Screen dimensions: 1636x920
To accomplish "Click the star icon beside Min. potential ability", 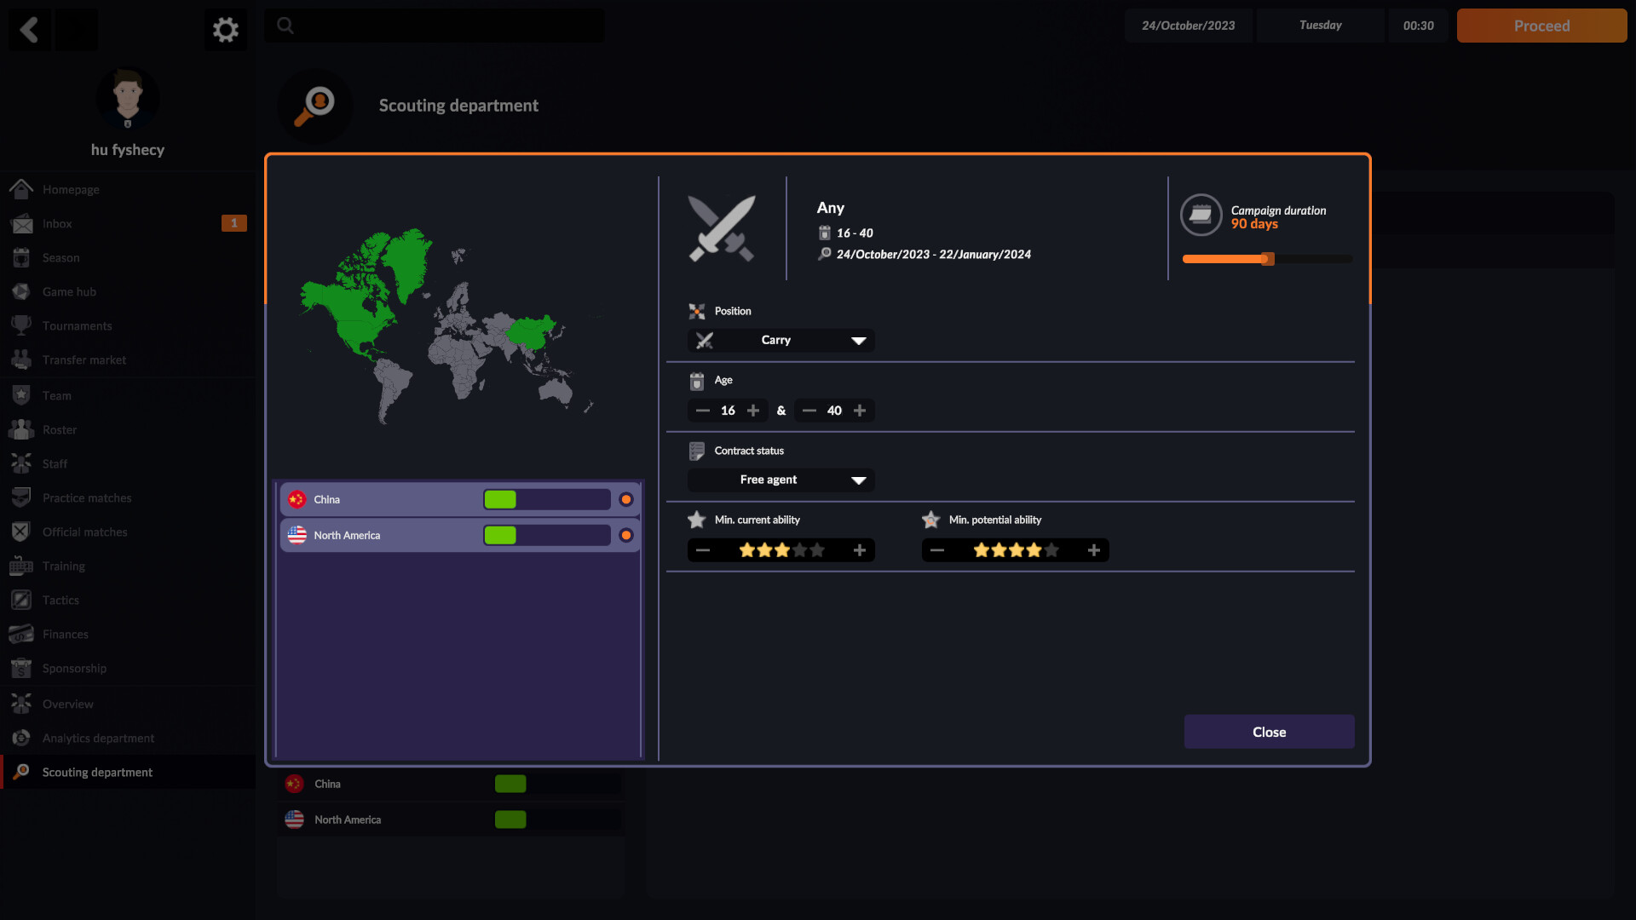I will (x=930, y=519).
